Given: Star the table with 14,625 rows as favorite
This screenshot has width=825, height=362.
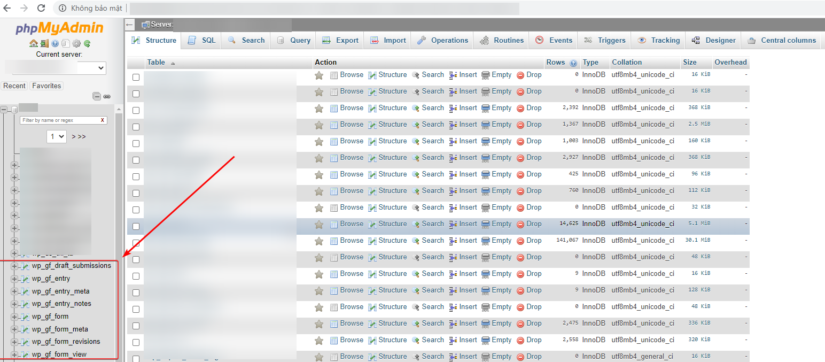Looking at the screenshot, I should pyautogui.click(x=319, y=225).
